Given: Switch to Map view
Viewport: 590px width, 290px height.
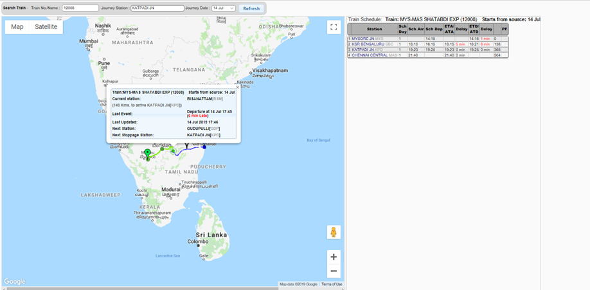Looking at the screenshot, I should click(x=17, y=27).
